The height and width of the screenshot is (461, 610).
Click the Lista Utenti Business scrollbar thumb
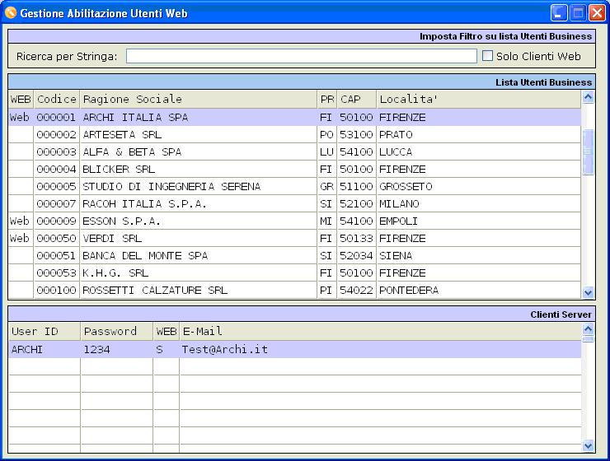(589, 151)
